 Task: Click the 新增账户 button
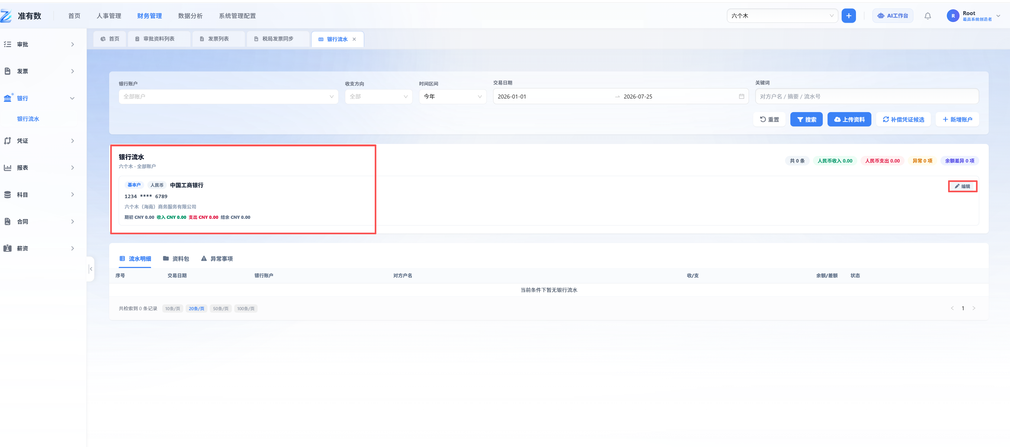click(x=957, y=120)
